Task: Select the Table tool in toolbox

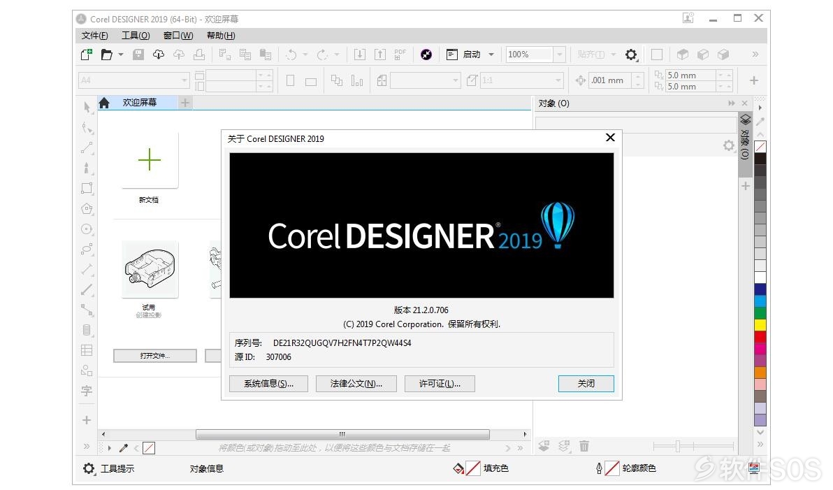Action: [87, 350]
